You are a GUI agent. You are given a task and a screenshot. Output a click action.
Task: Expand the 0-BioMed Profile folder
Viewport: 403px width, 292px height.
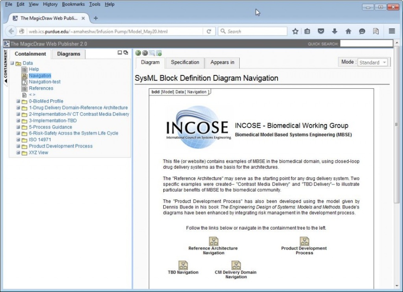tap(18, 101)
